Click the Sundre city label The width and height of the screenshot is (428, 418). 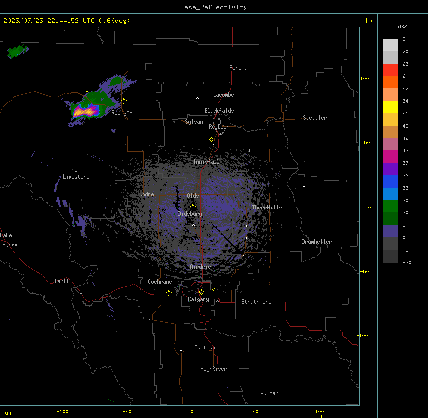145,194
